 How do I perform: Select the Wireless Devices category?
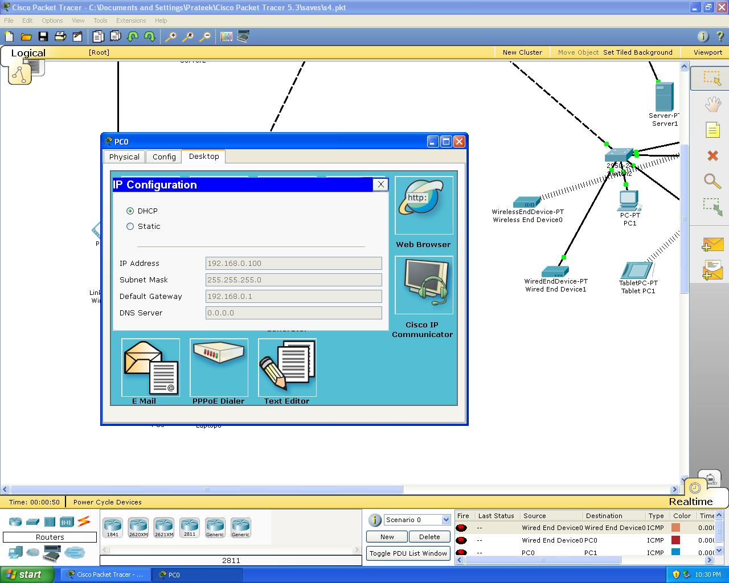[67, 522]
